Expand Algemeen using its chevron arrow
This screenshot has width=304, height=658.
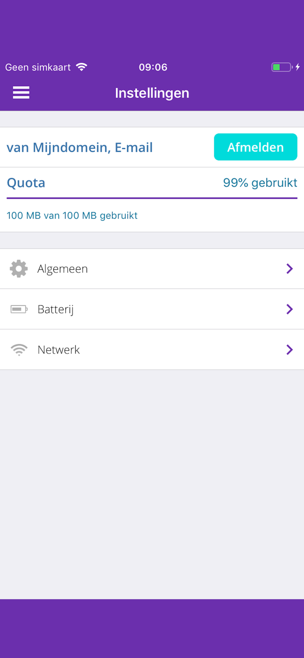click(290, 269)
